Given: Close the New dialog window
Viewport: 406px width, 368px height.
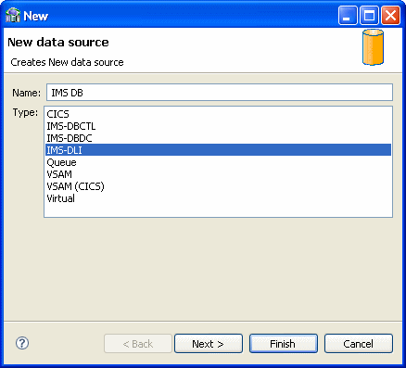Looking at the screenshot, I should [x=390, y=16].
